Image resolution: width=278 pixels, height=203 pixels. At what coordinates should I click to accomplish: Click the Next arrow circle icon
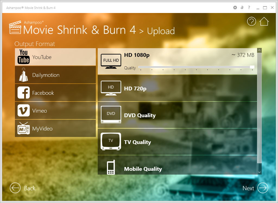click(263, 188)
